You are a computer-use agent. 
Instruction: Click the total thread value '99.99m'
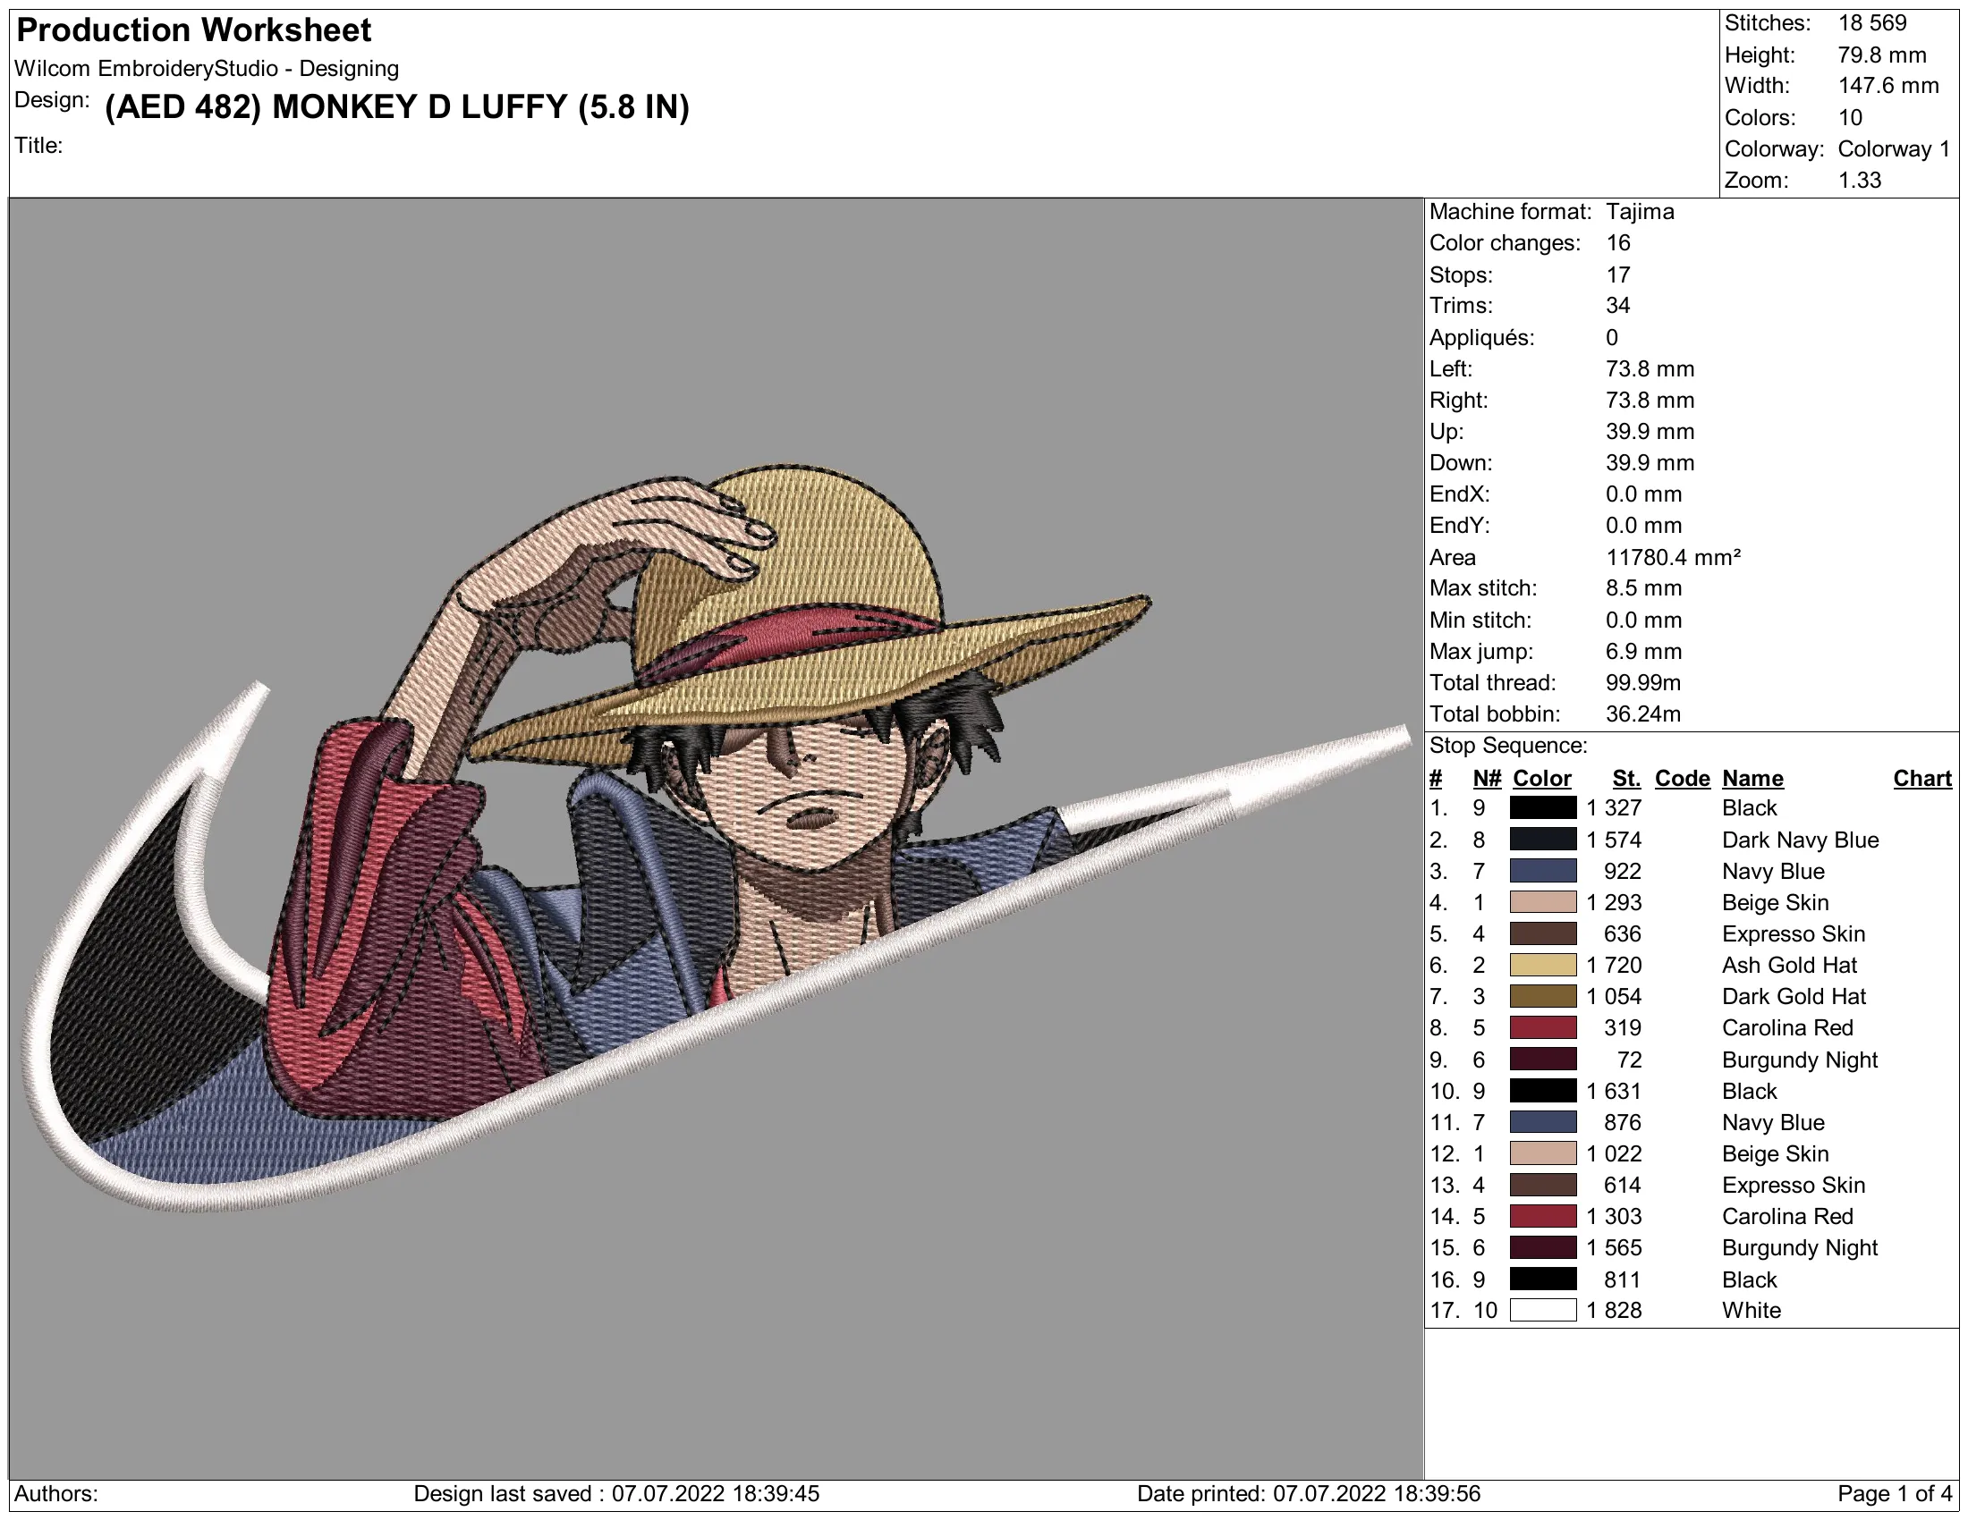[1643, 682]
